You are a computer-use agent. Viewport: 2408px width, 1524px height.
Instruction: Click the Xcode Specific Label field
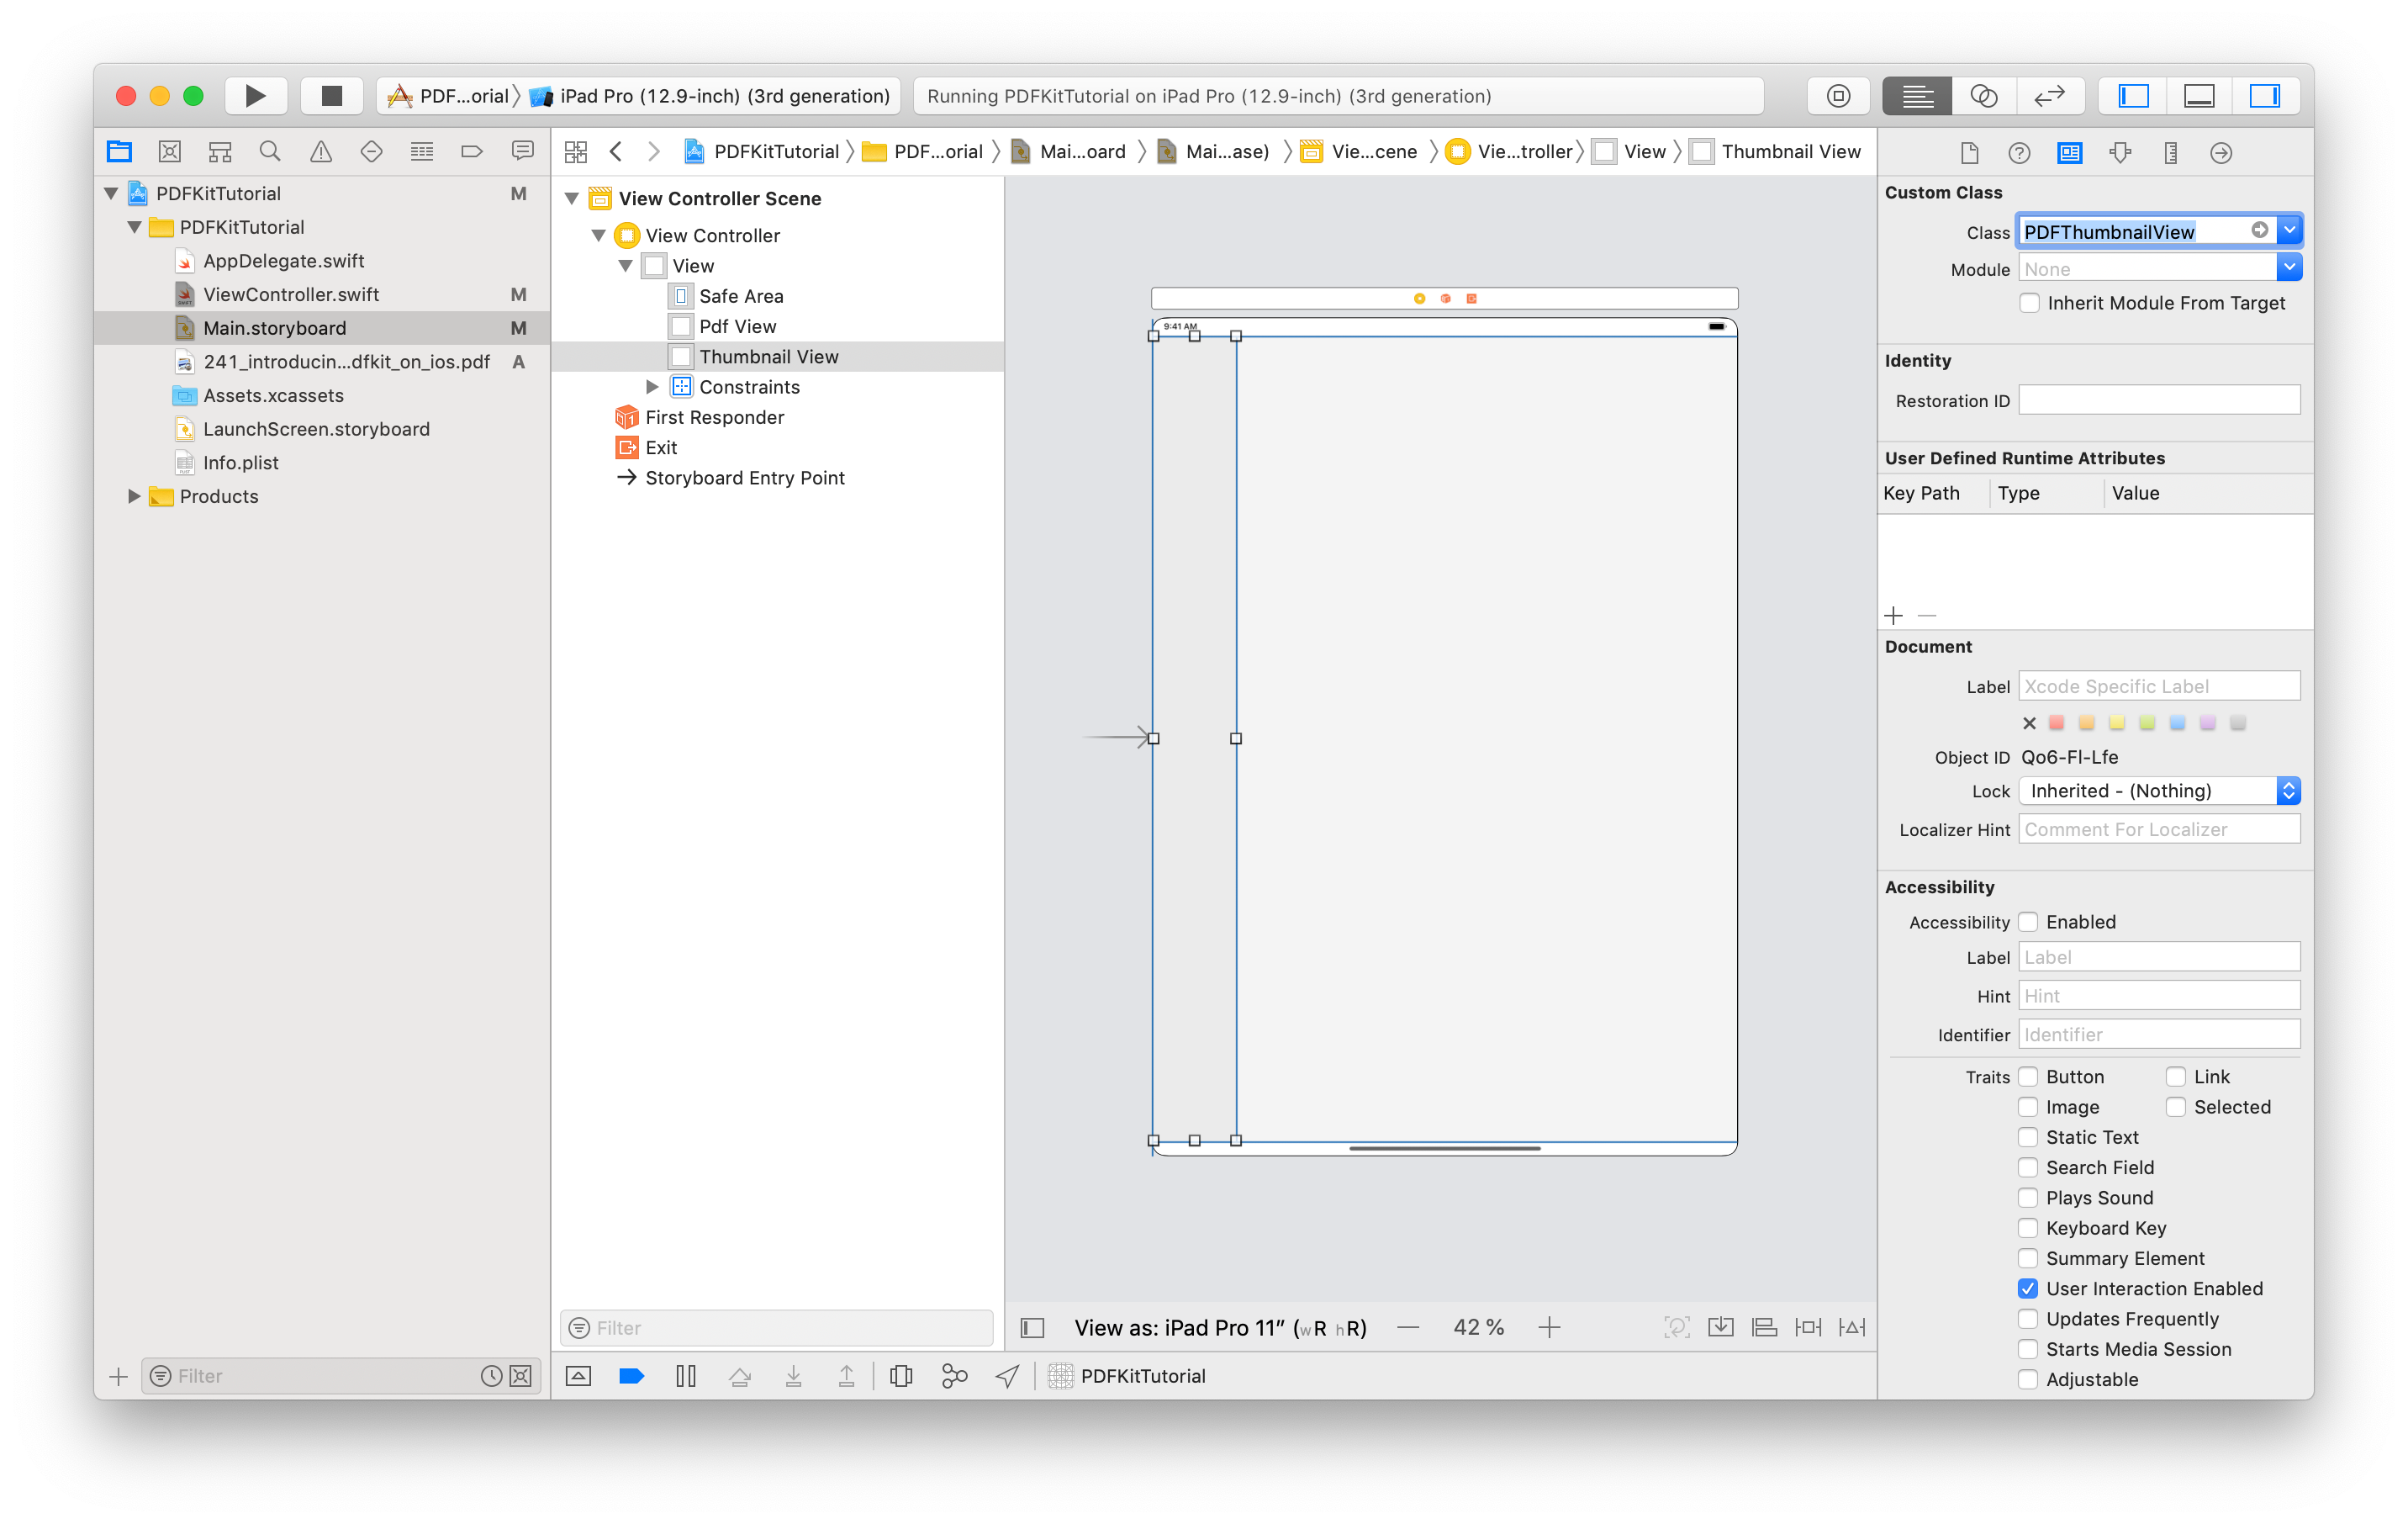[2159, 686]
